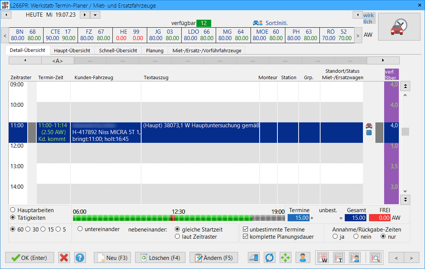Click the list search magnifier icon
The image size is (425, 269).
(376, 258)
